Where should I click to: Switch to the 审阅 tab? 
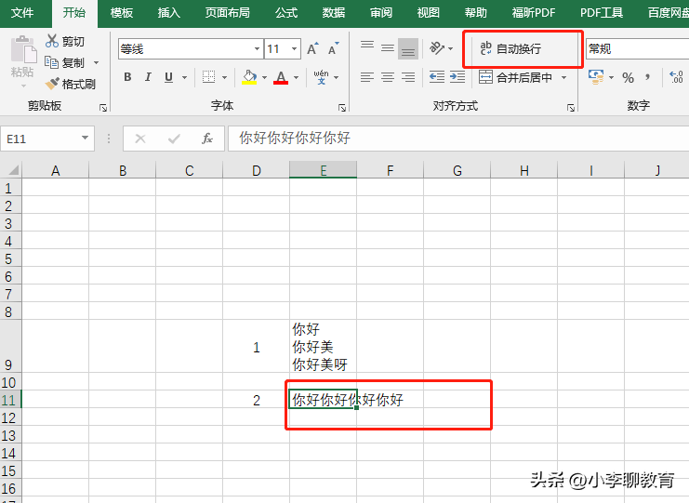point(381,13)
